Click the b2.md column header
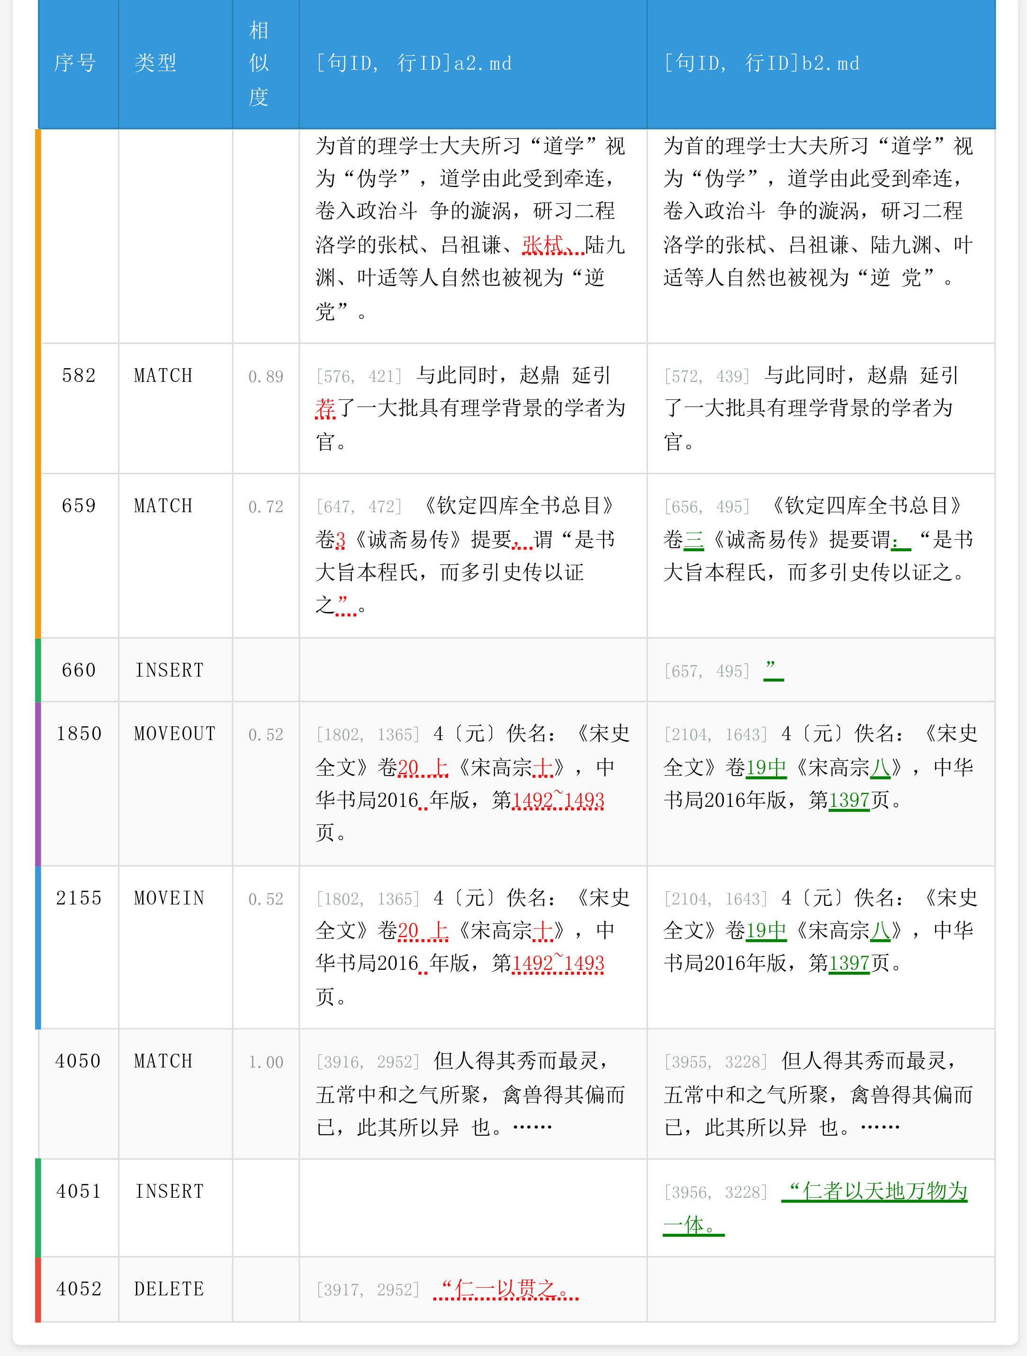Viewport: 1027px width, 1356px height. pos(762,63)
